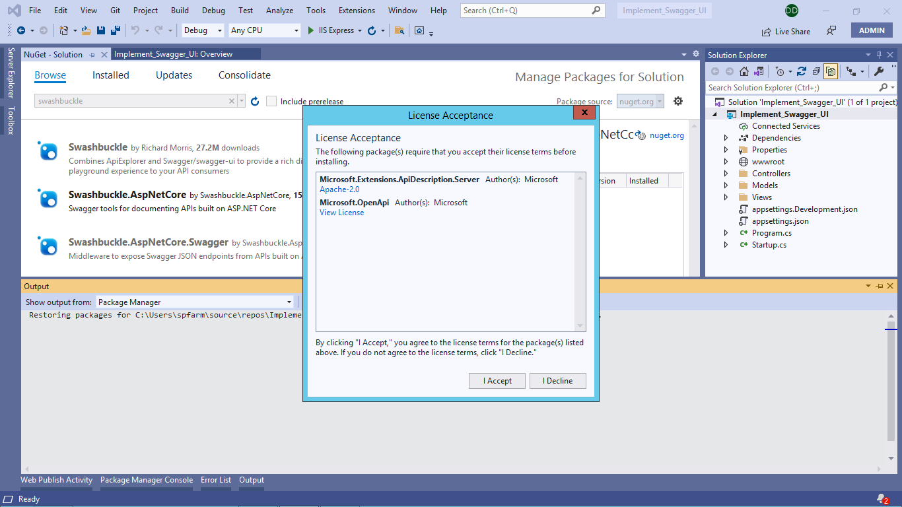Open NuGet package source settings gear
This screenshot has width=902, height=507.
click(677, 101)
